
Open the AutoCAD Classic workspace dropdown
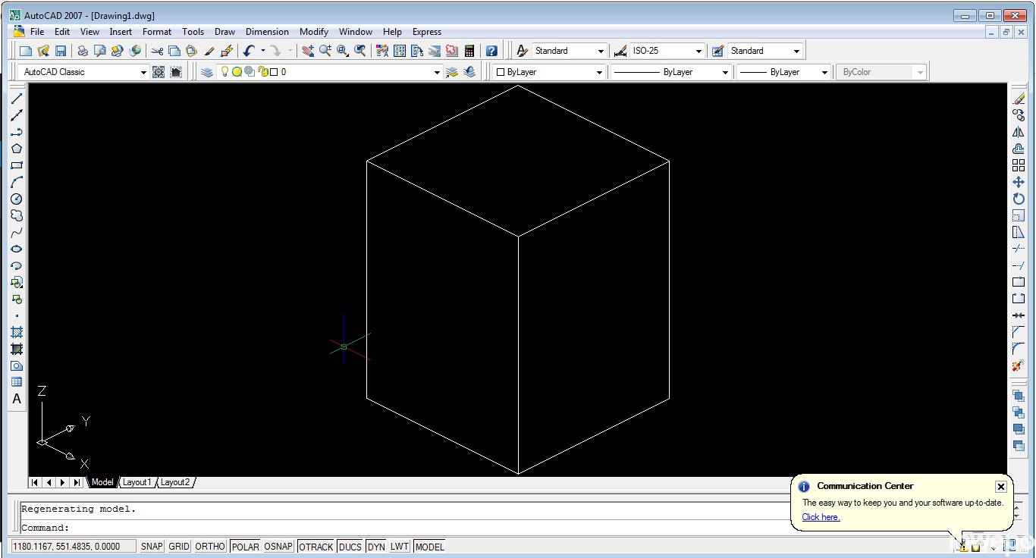[x=143, y=72]
